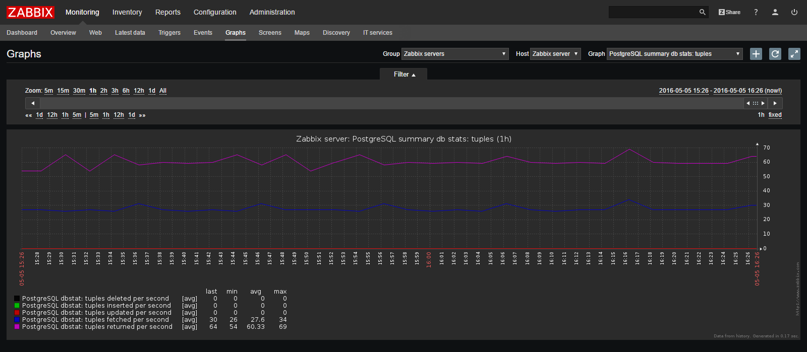Click the magenta tuples returned legend swatch
Image resolution: width=807 pixels, height=352 pixels.
[17, 327]
